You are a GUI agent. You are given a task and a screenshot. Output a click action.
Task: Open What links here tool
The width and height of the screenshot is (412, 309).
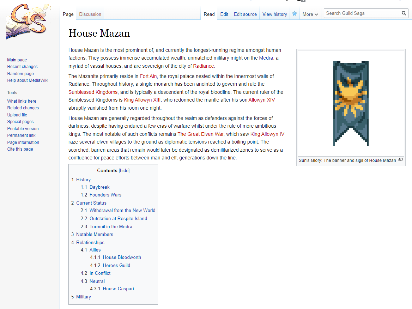[x=22, y=101]
